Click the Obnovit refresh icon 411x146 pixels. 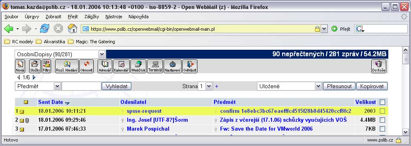point(86,66)
